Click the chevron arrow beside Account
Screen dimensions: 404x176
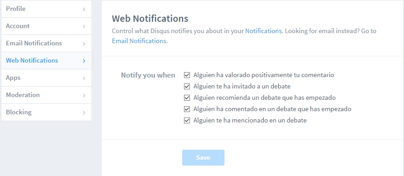[x=84, y=26]
